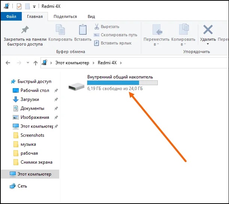Image resolution: width=229 pixels, height=204 pixels.
Task: Click the Вставить ярлык text button
Action: (116, 43)
